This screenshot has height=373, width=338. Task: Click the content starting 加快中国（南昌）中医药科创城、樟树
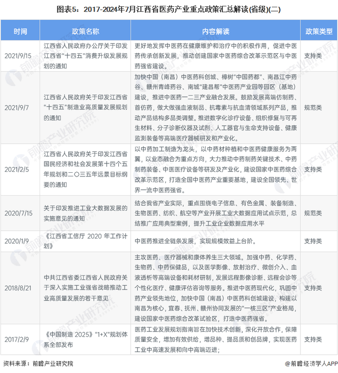(215, 108)
